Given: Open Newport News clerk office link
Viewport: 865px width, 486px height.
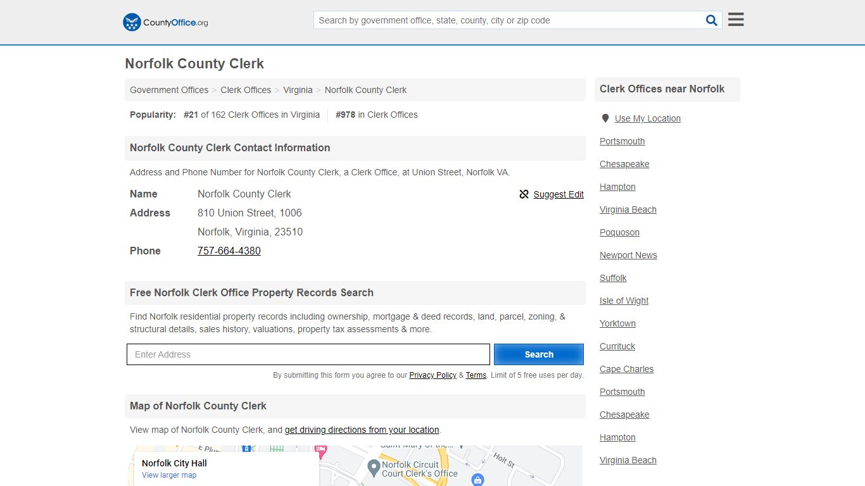Looking at the screenshot, I should click(628, 255).
